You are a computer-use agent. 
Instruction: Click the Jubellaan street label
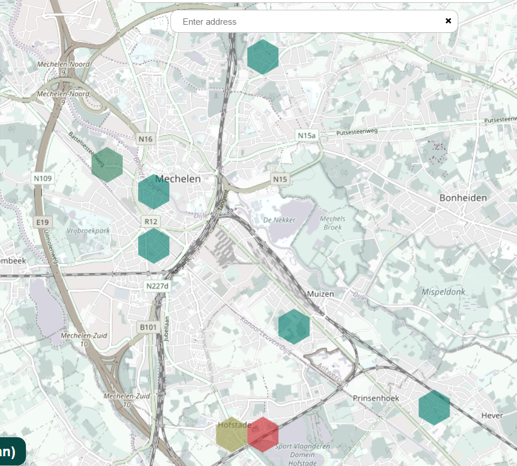pos(166,329)
